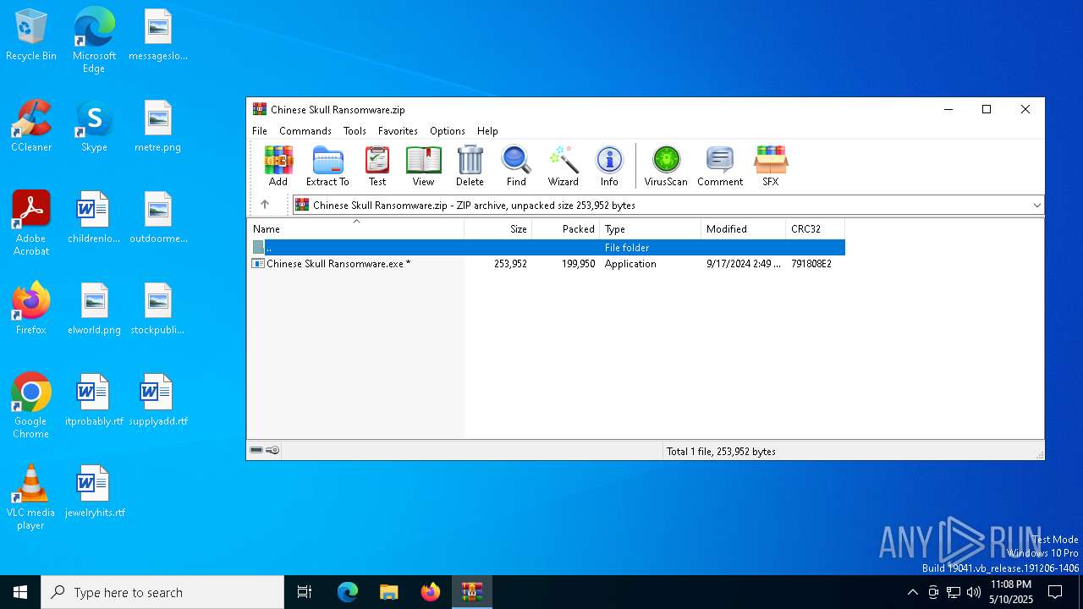This screenshot has width=1083, height=609.
Task: Open the Options menu
Action: (448, 131)
